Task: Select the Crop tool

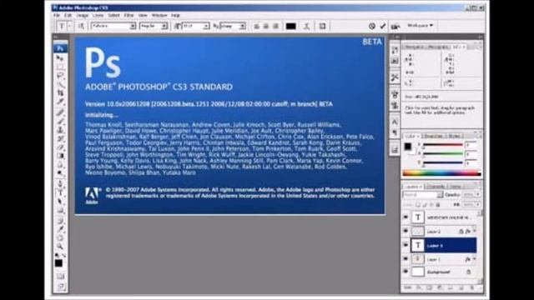Action: click(x=60, y=92)
